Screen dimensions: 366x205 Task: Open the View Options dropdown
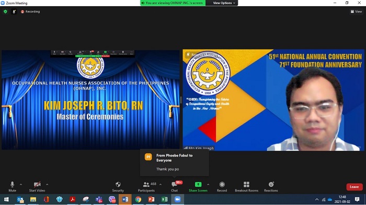point(224,3)
